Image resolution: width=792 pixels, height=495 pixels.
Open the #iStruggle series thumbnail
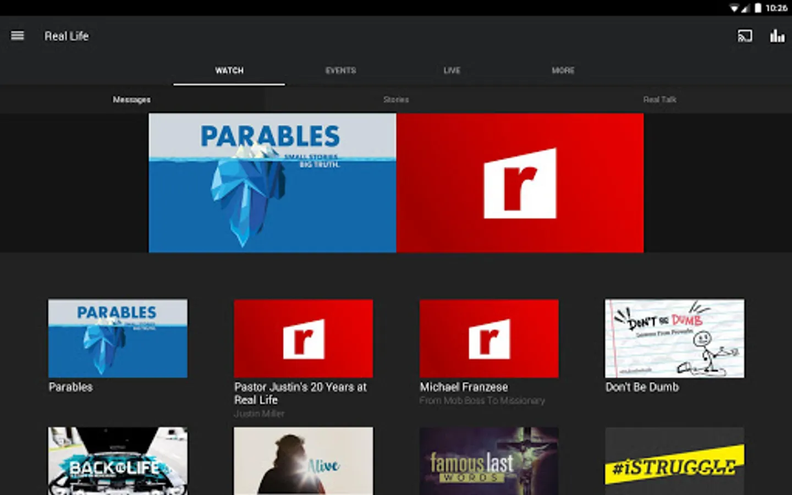674,461
